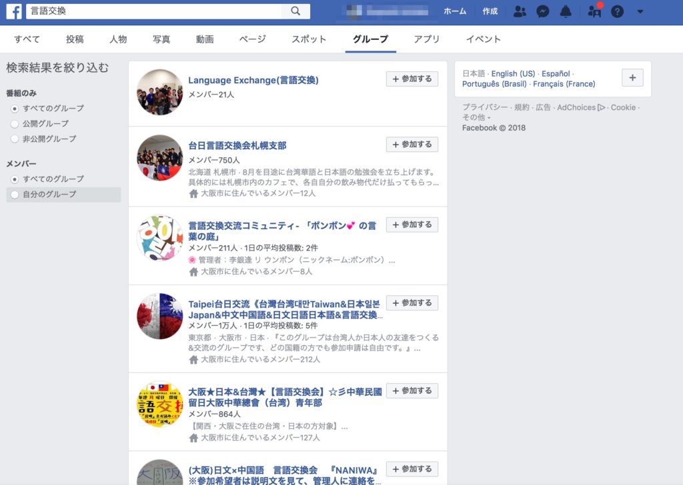
Task: Open Language Exchange group photo thumbnail
Action: (160, 92)
